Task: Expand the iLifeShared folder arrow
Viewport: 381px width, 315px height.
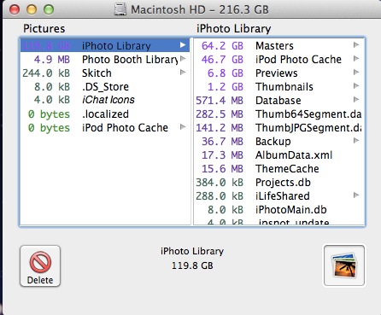Action: tap(356, 195)
